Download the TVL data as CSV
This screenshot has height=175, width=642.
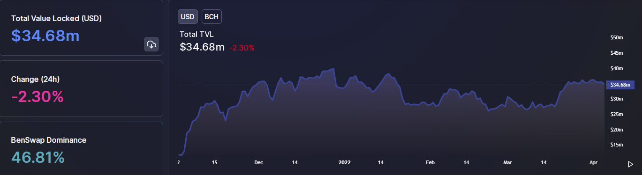click(151, 44)
